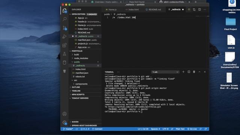
Task: Click the Go Live status bar button
Action: pyautogui.click(x=192, y=129)
